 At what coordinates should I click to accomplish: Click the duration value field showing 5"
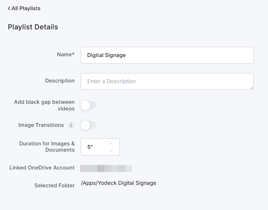click(x=100, y=147)
